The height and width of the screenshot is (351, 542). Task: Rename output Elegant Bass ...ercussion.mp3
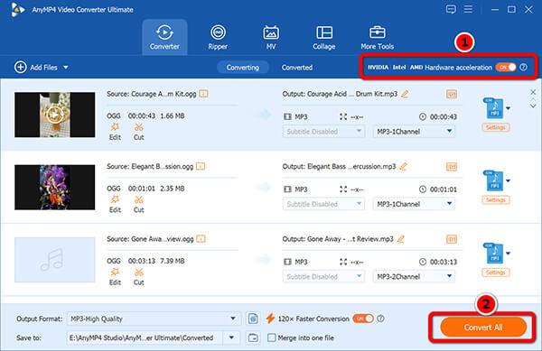coord(403,166)
